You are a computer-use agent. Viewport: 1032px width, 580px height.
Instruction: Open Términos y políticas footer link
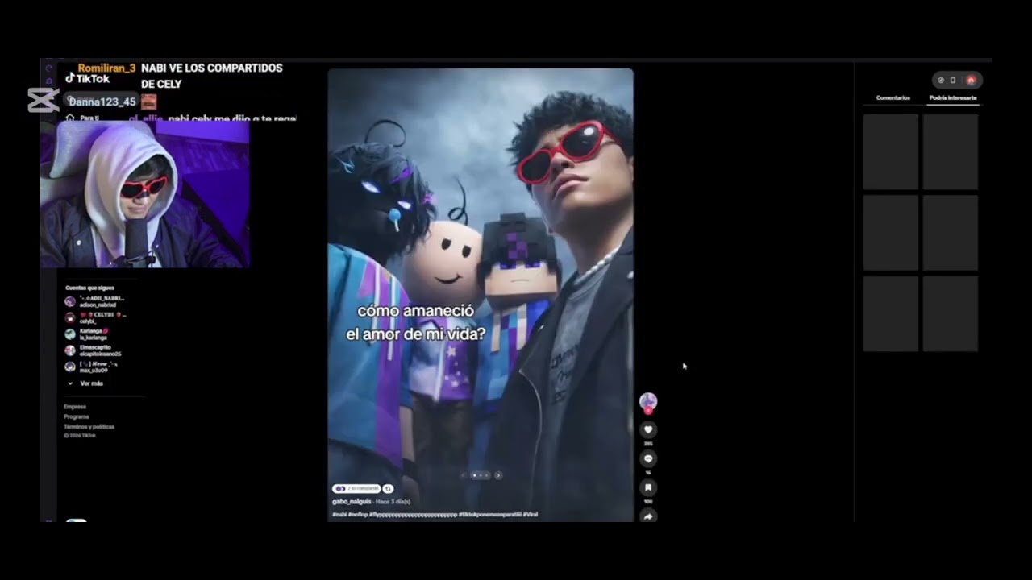89,427
